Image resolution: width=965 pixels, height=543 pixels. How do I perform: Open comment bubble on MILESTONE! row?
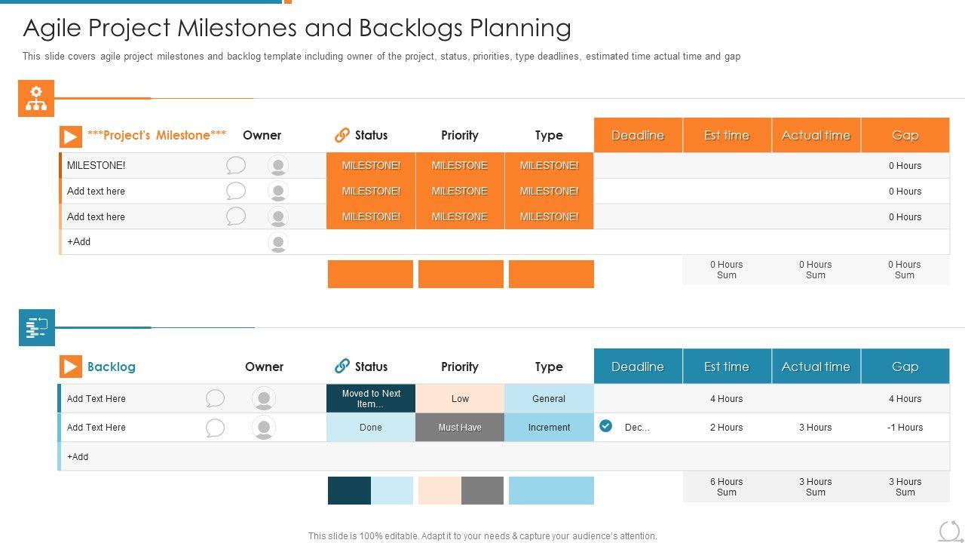tap(236, 165)
